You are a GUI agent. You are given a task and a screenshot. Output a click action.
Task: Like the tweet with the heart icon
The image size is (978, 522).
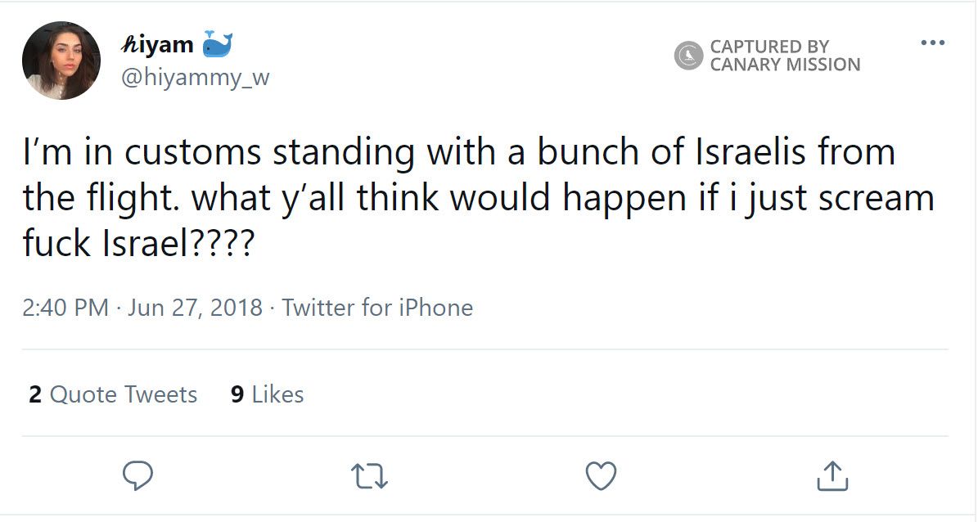click(602, 476)
